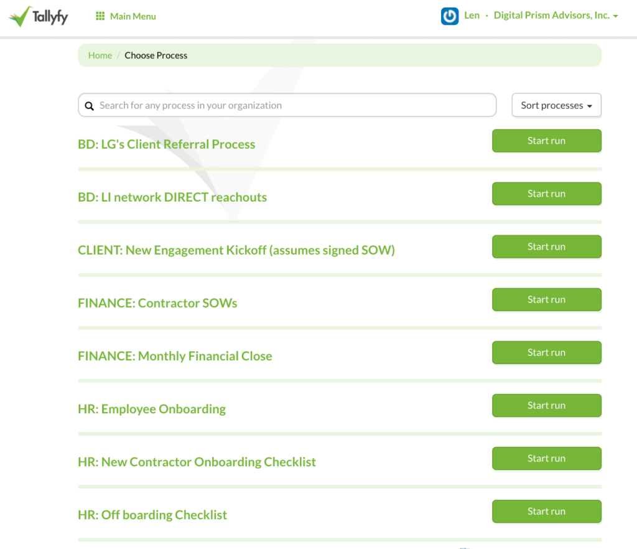Open CLIENT: New Engagement Kickoff process
The height and width of the screenshot is (549, 637).
pyautogui.click(x=236, y=250)
